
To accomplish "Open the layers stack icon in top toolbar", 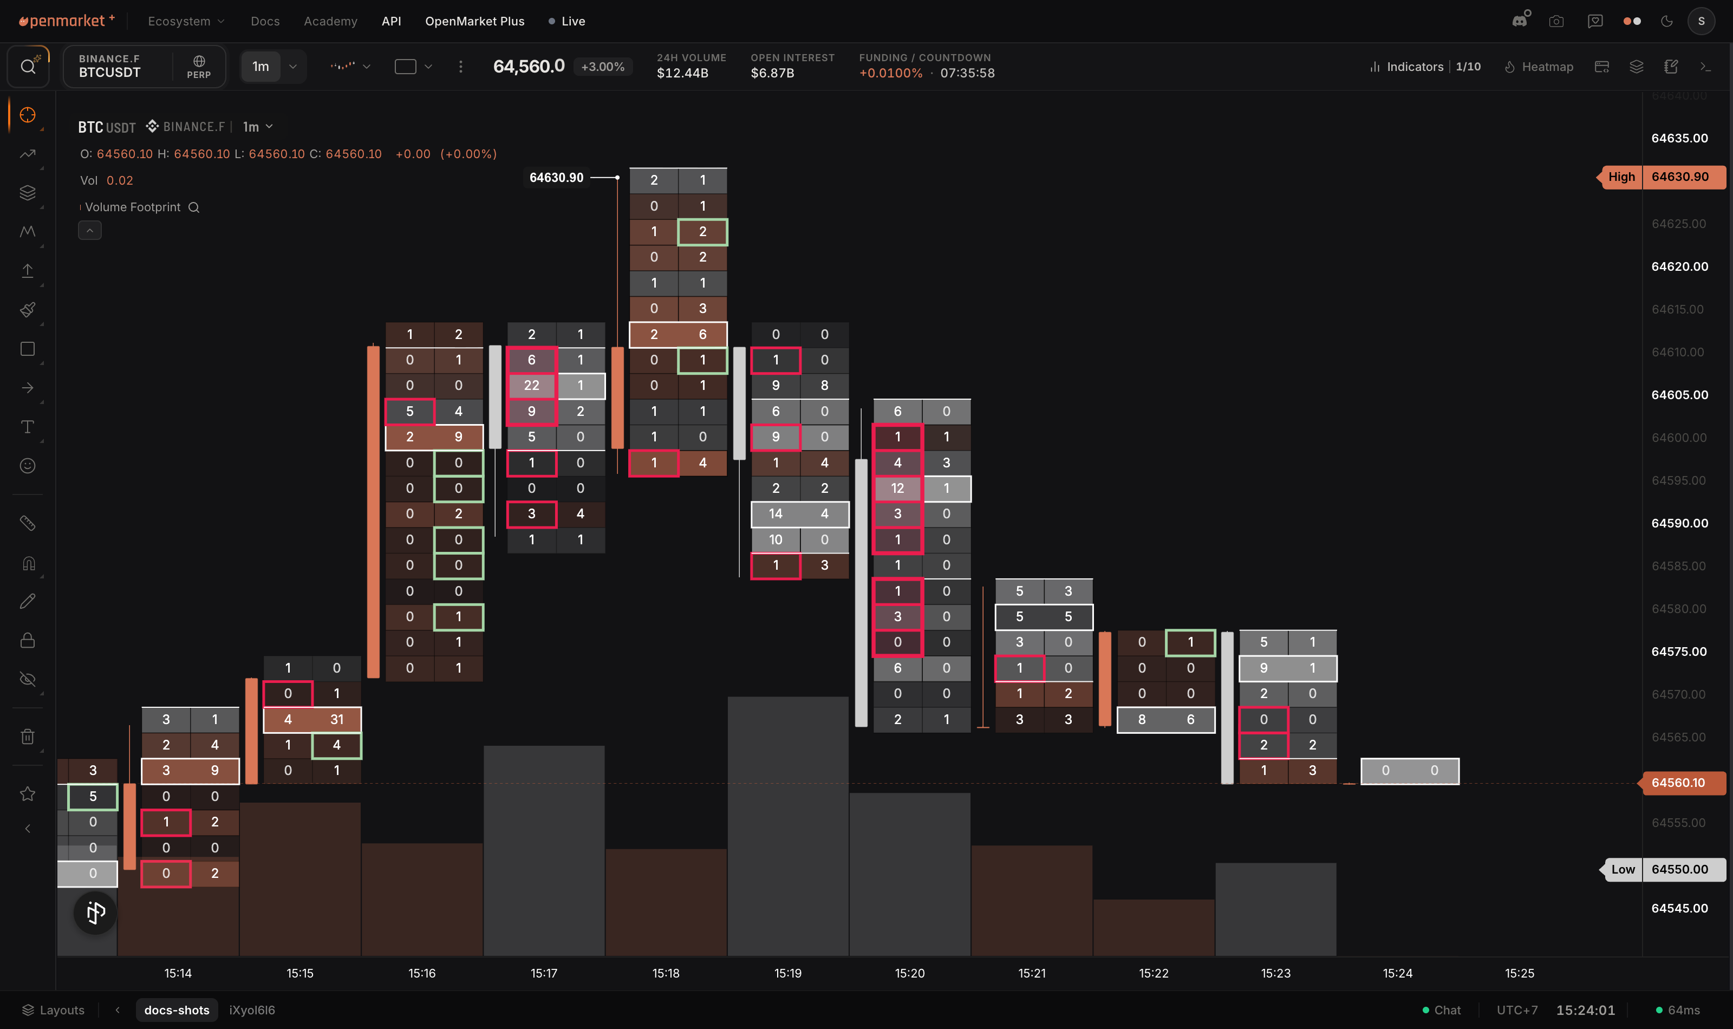I will [1637, 67].
